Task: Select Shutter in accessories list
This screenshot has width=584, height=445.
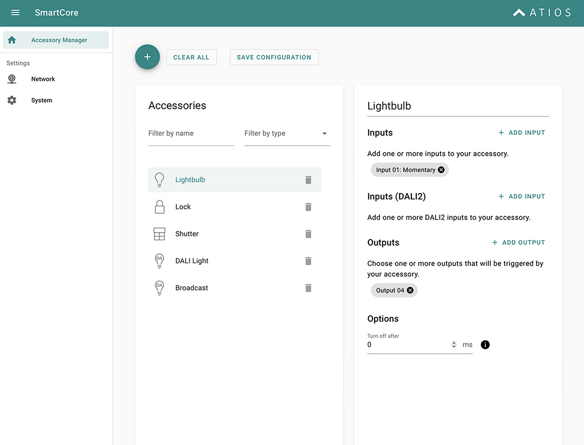Action: tap(235, 234)
